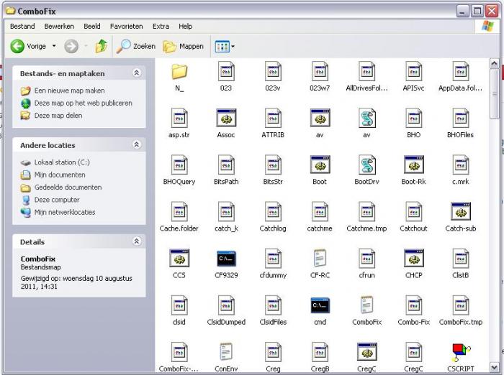The image size is (504, 375).
Task: Click the disabled Forward arrow button
Action: click(x=71, y=46)
